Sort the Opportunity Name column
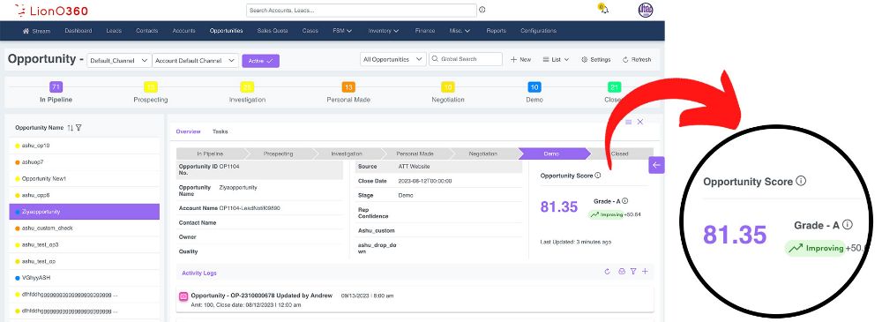The image size is (882, 322). tap(71, 128)
